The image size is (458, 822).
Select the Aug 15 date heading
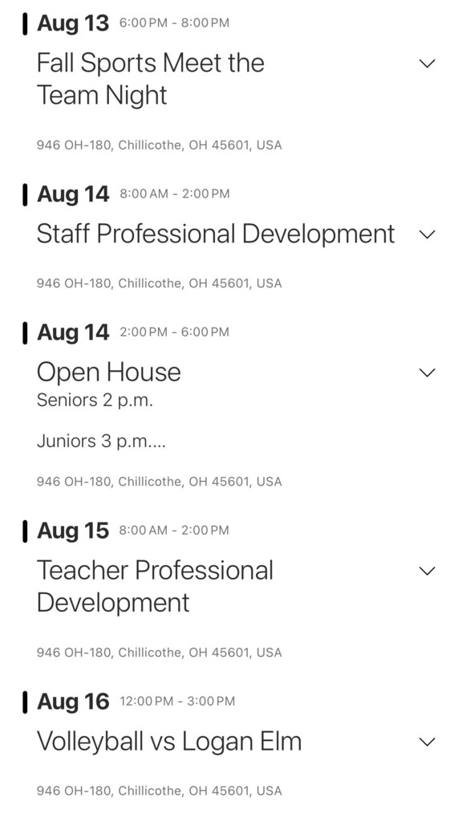tap(73, 531)
